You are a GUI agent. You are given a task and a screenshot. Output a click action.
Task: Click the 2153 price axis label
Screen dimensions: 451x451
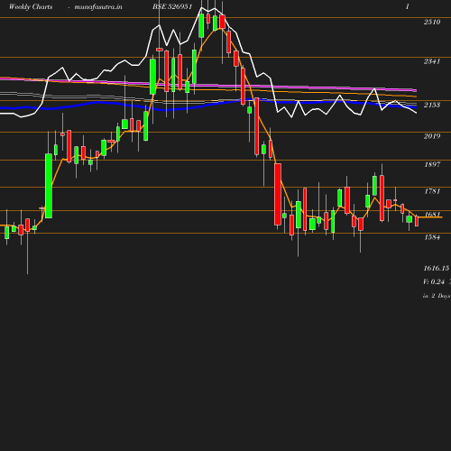[432, 105]
